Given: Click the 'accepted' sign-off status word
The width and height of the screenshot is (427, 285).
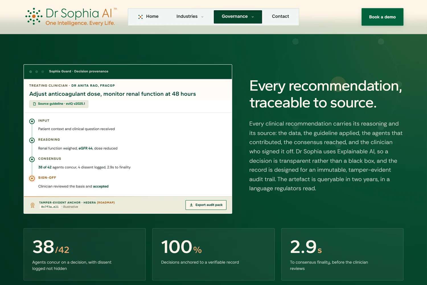Looking at the screenshot, I should click(101, 186).
